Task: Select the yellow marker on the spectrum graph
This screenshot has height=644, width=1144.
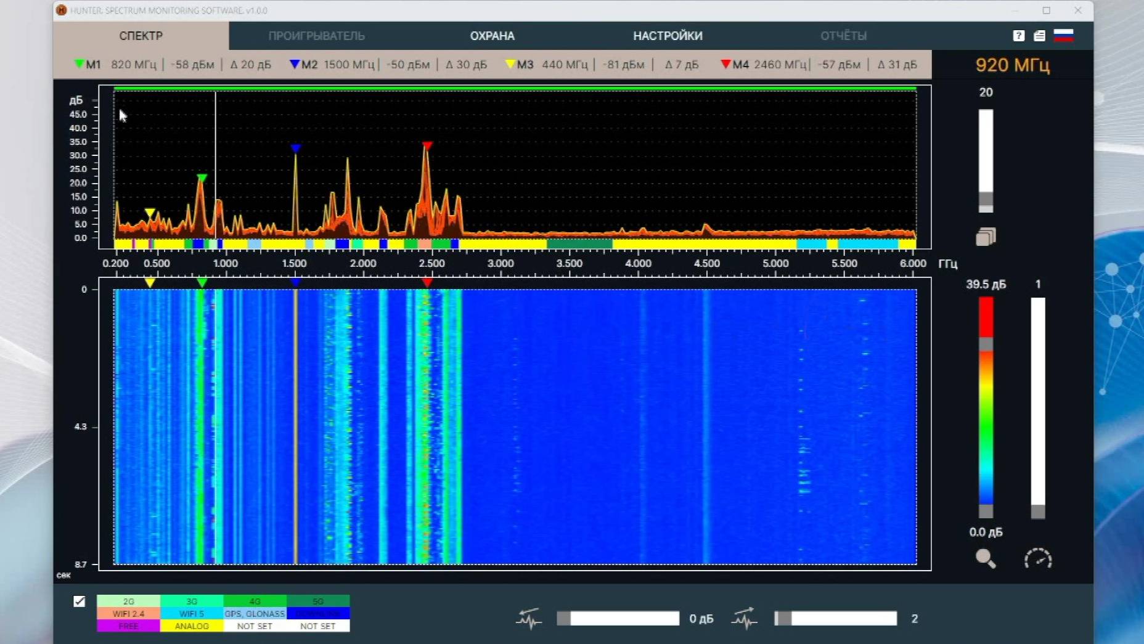Action: [x=150, y=213]
